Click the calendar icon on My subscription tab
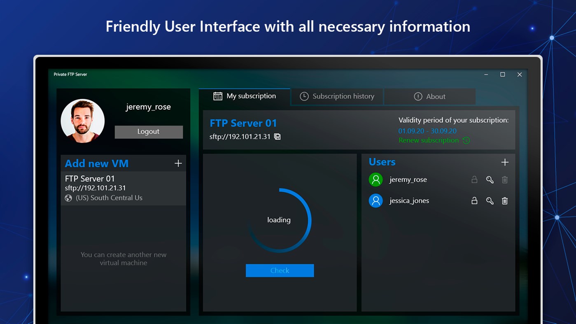The height and width of the screenshot is (324, 576). [x=217, y=96]
